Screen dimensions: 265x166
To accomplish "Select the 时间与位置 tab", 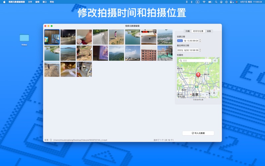I will coord(198,31).
